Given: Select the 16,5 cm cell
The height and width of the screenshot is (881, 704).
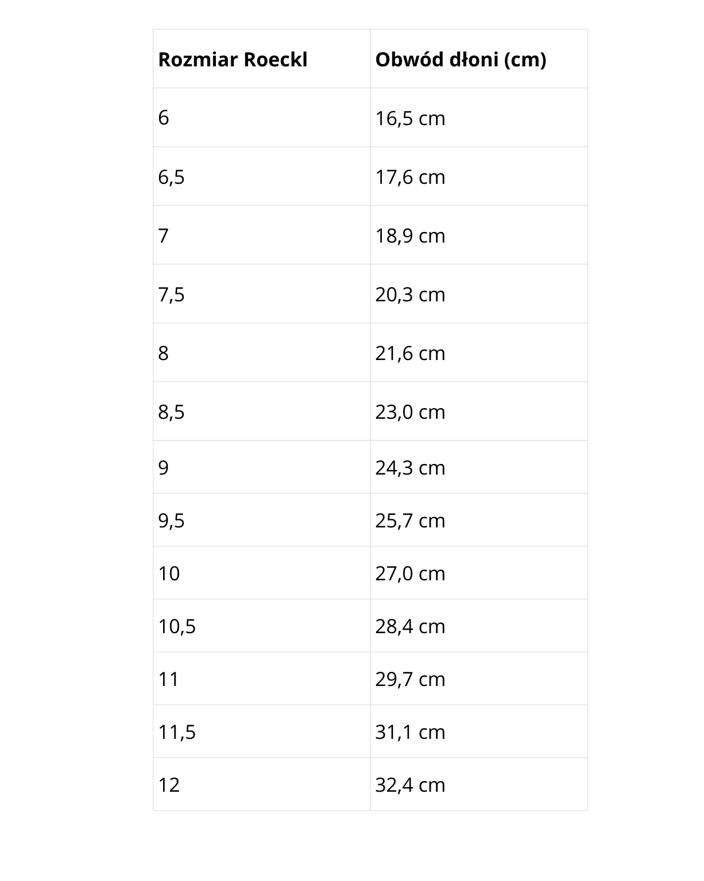Looking at the screenshot, I should point(479,117).
